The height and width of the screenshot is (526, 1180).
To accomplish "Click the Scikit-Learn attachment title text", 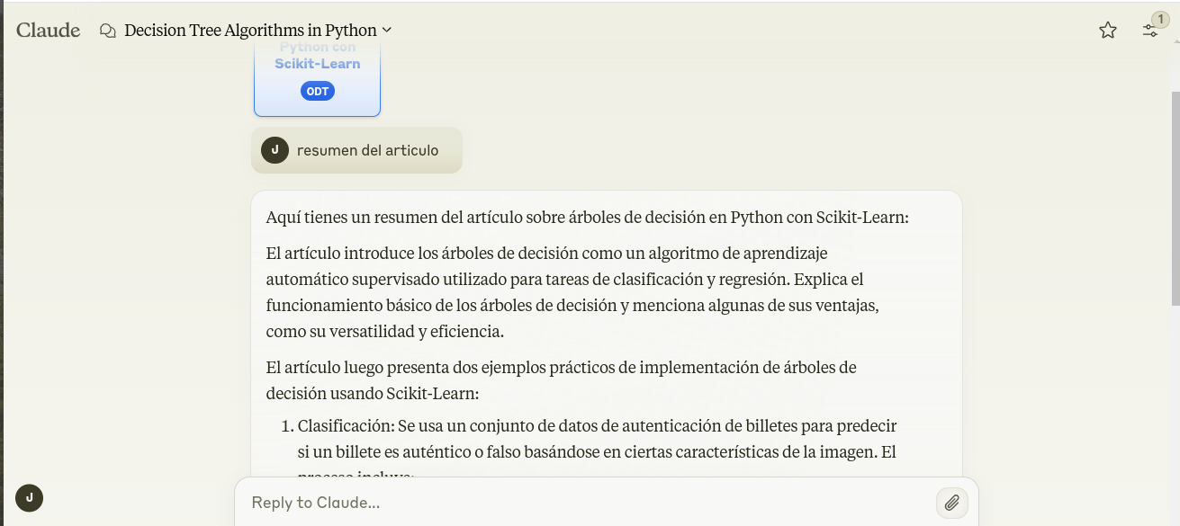I will coord(318,64).
